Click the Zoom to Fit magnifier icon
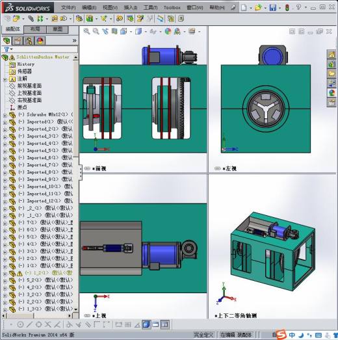 click(86, 31)
